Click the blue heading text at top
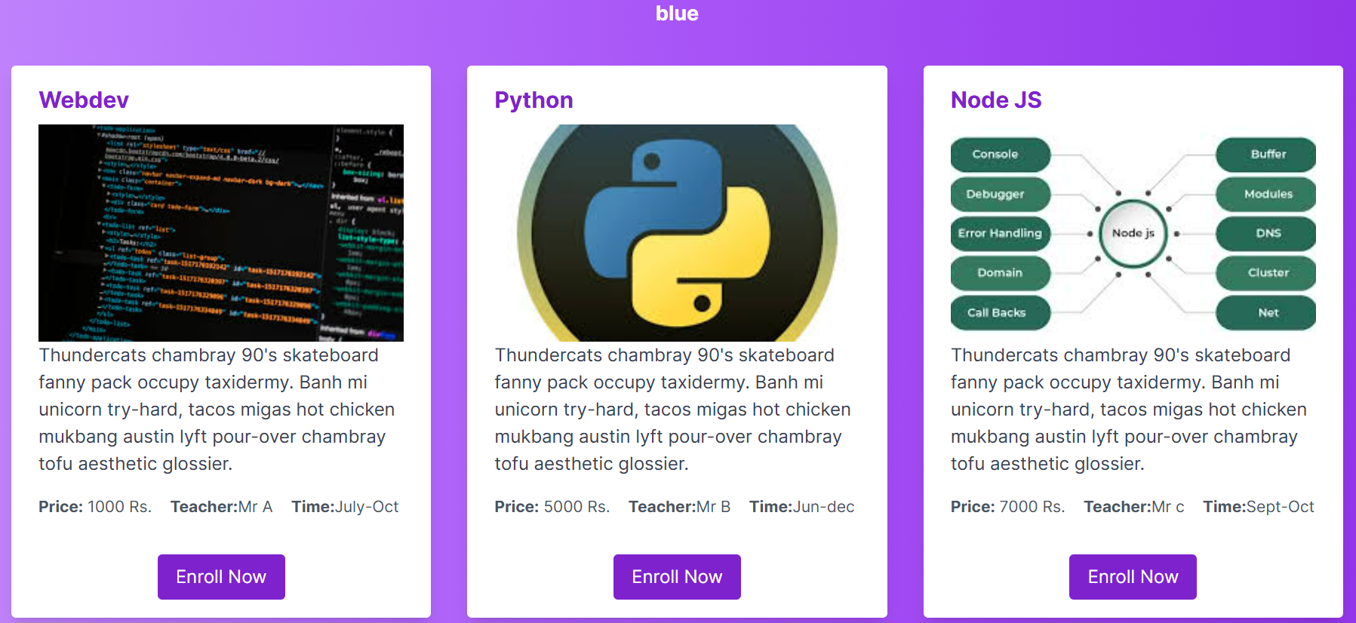The height and width of the screenshot is (623, 1356). (x=677, y=14)
